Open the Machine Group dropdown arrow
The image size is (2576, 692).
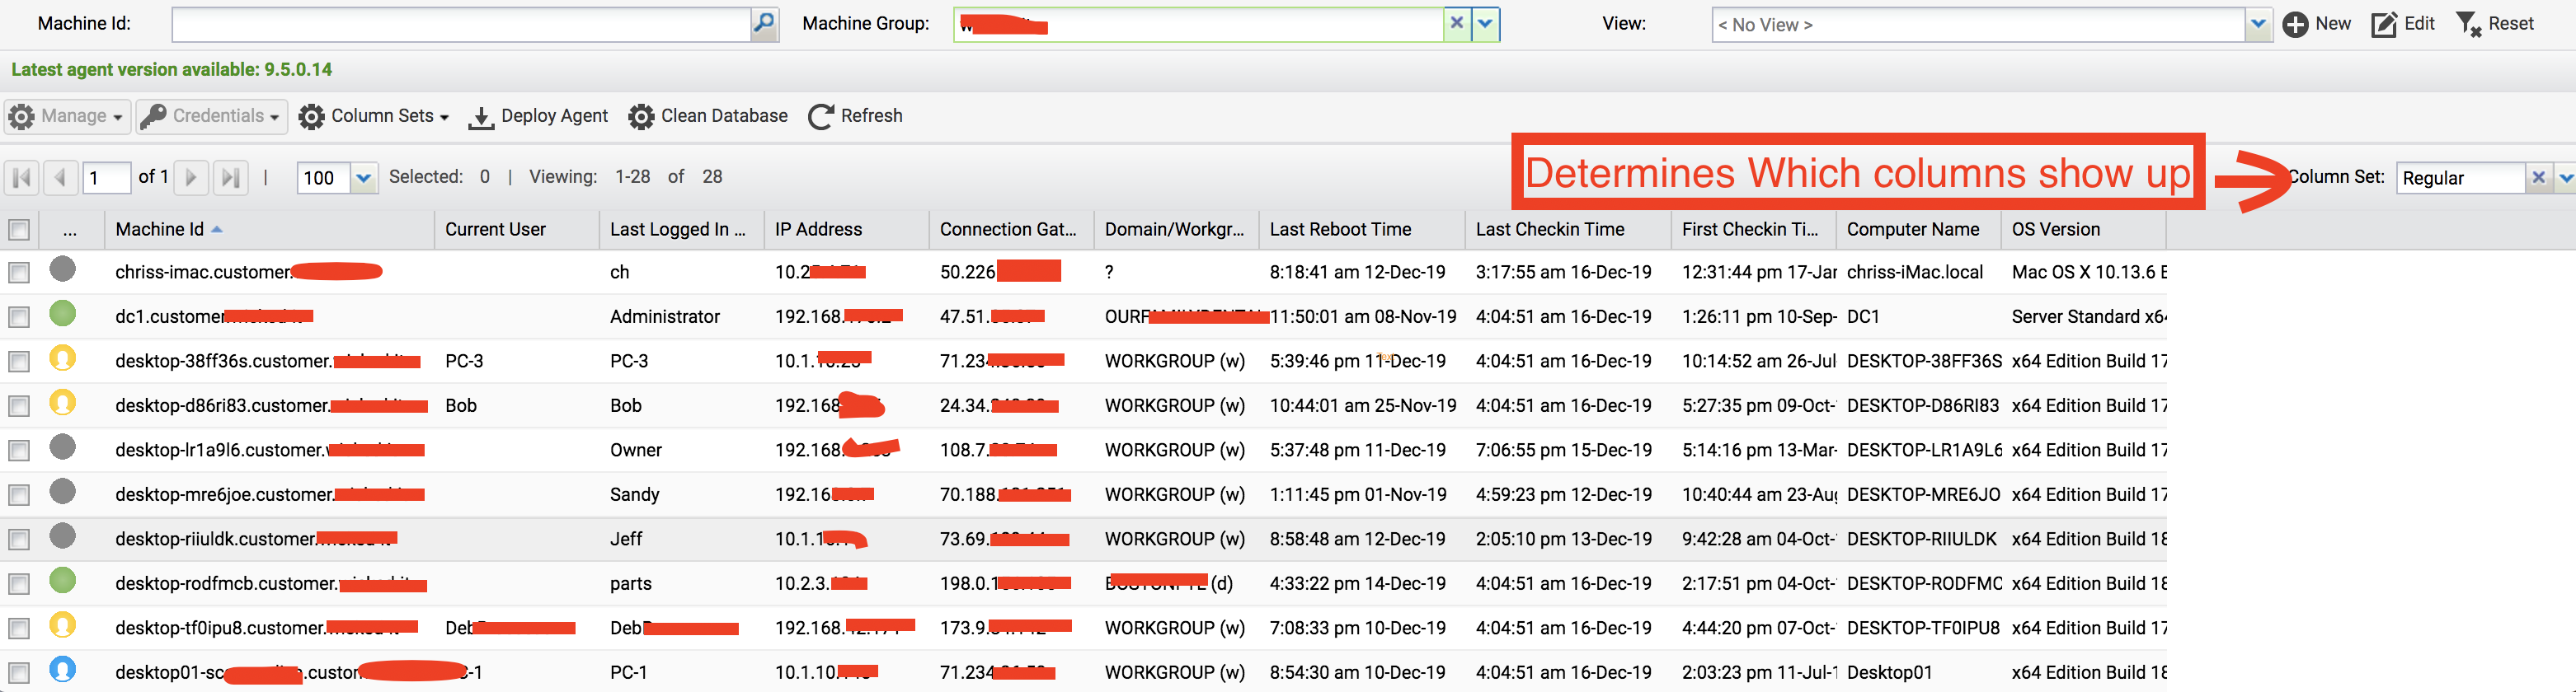click(1486, 24)
